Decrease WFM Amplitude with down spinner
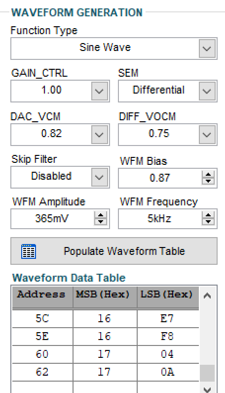 [x=100, y=222]
